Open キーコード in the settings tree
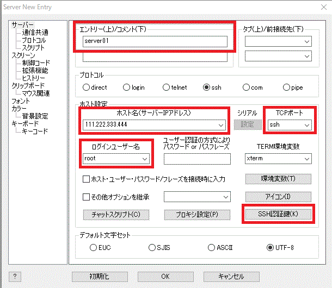This screenshot has height=288, width=332. click(35, 132)
